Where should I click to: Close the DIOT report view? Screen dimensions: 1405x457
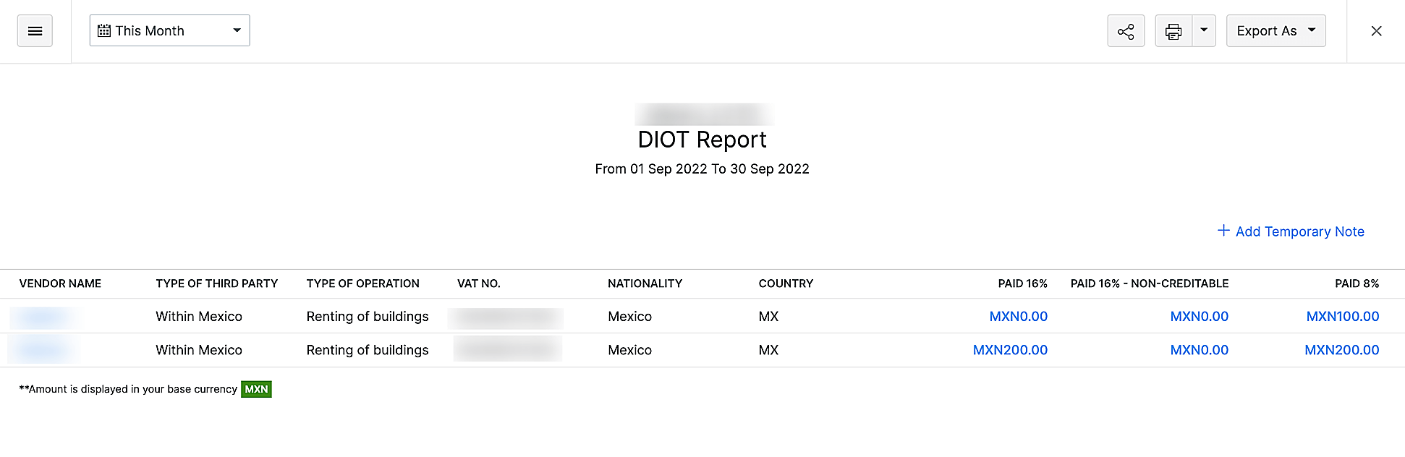pyautogui.click(x=1376, y=31)
